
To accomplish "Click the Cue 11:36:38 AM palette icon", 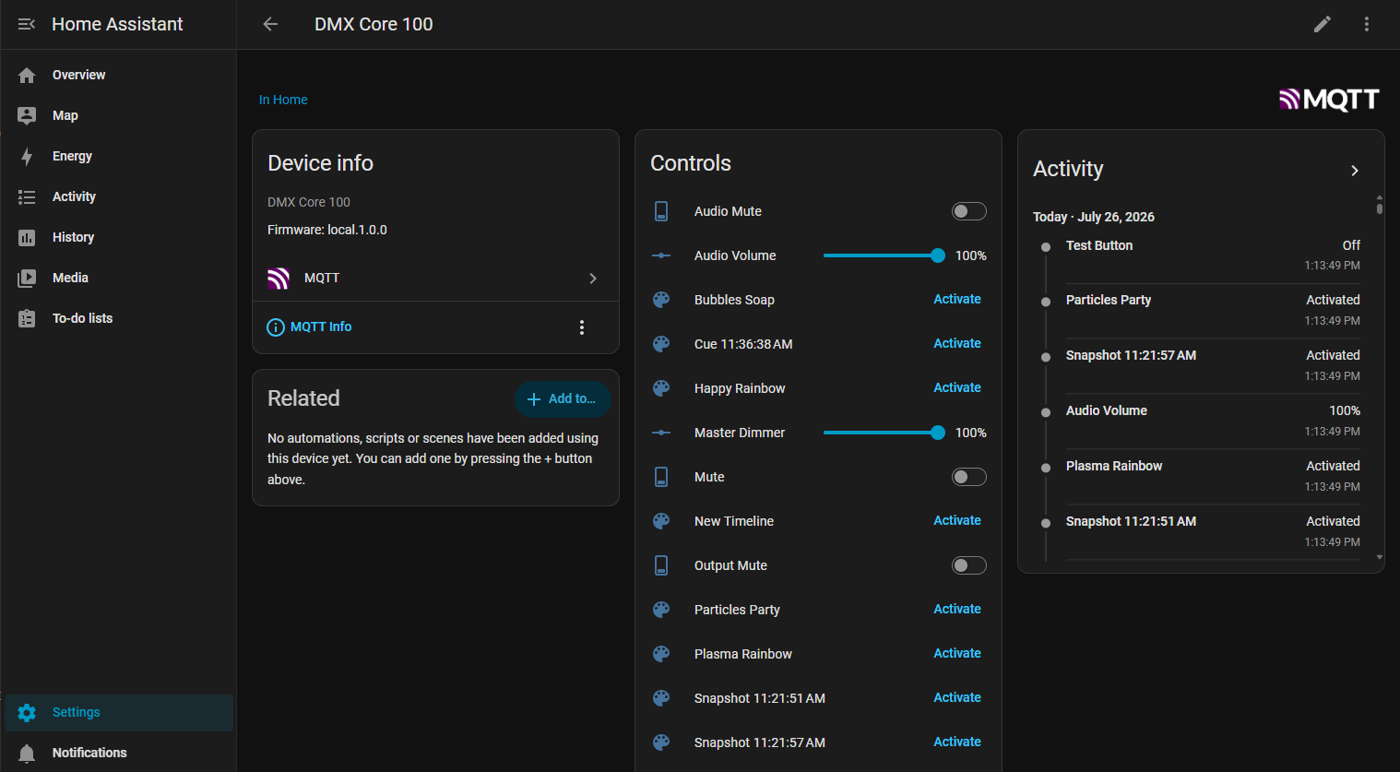I will pyautogui.click(x=661, y=344).
